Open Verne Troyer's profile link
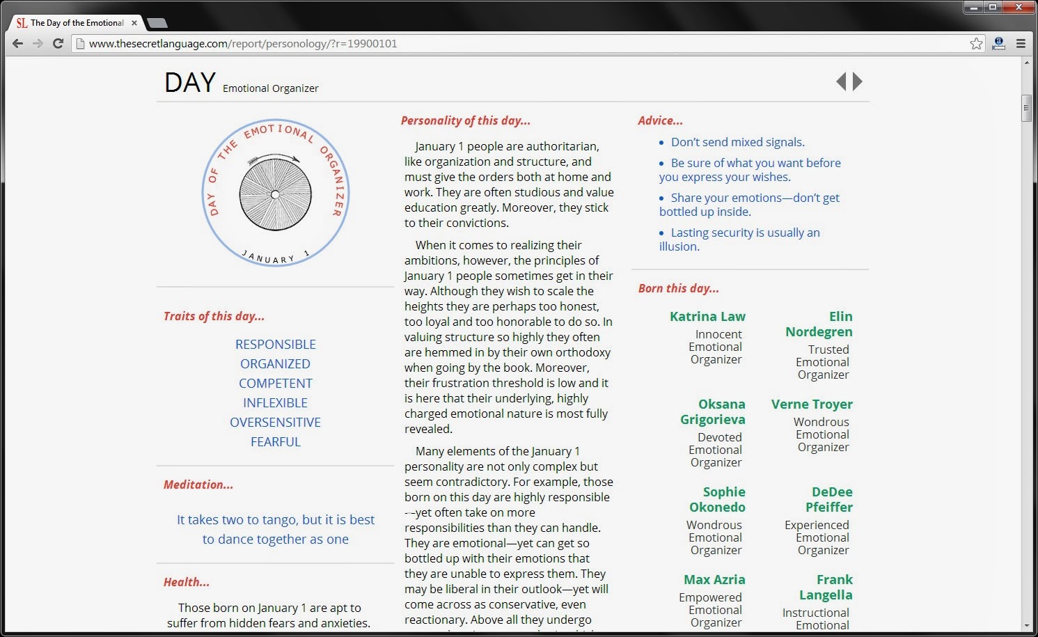 pyautogui.click(x=812, y=404)
